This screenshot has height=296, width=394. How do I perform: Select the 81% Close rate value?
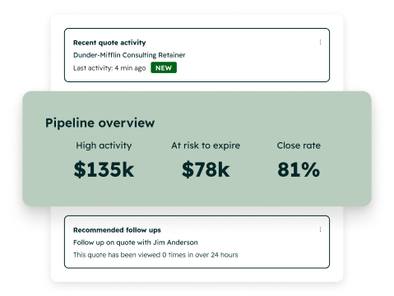coord(299,169)
